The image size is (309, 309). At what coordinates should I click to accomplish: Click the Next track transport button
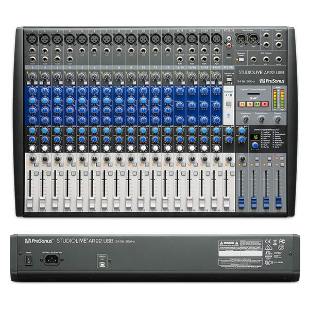[x=250, y=104]
